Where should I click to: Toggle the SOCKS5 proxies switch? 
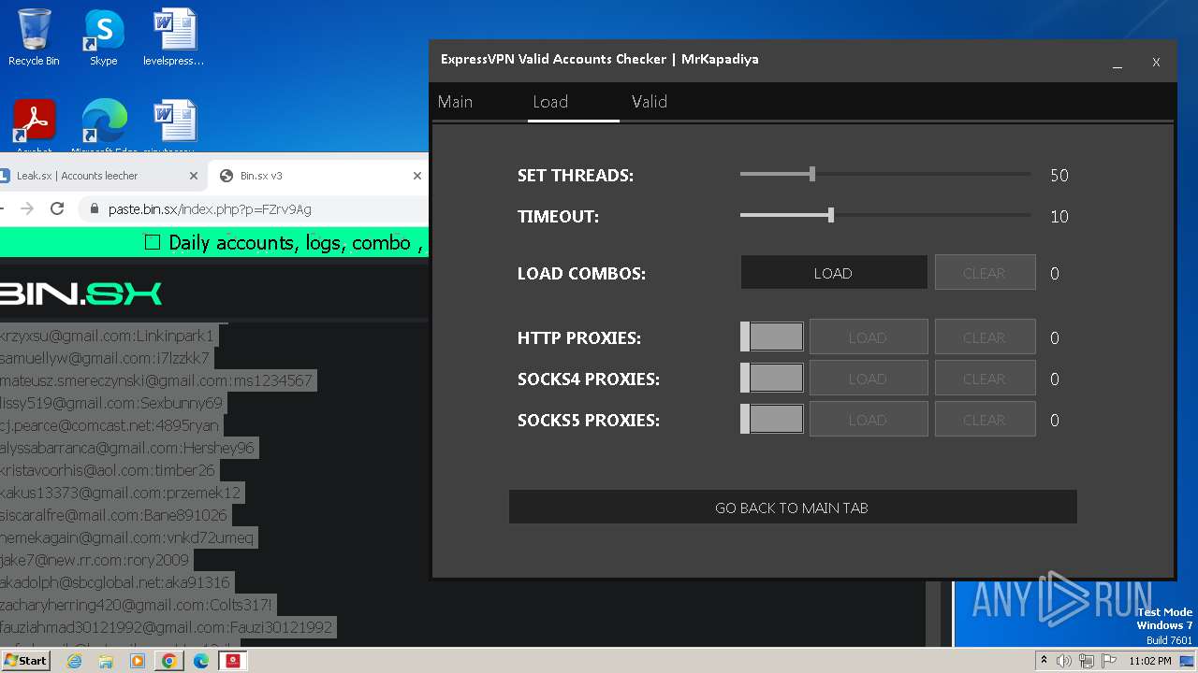pyautogui.click(x=772, y=420)
